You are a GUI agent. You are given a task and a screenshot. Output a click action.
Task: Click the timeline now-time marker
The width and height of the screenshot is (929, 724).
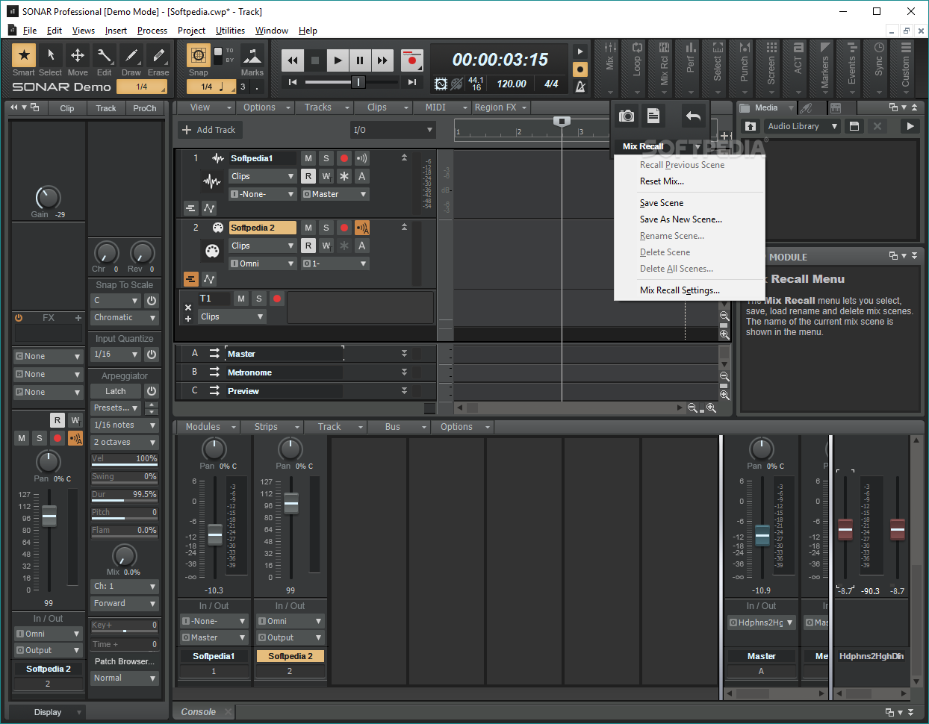pos(562,121)
